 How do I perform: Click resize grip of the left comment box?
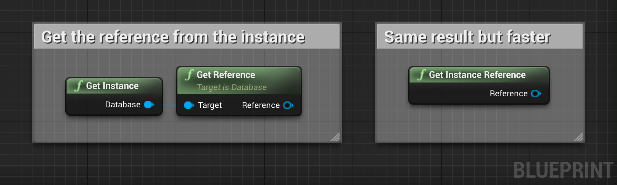click(335, 137)
